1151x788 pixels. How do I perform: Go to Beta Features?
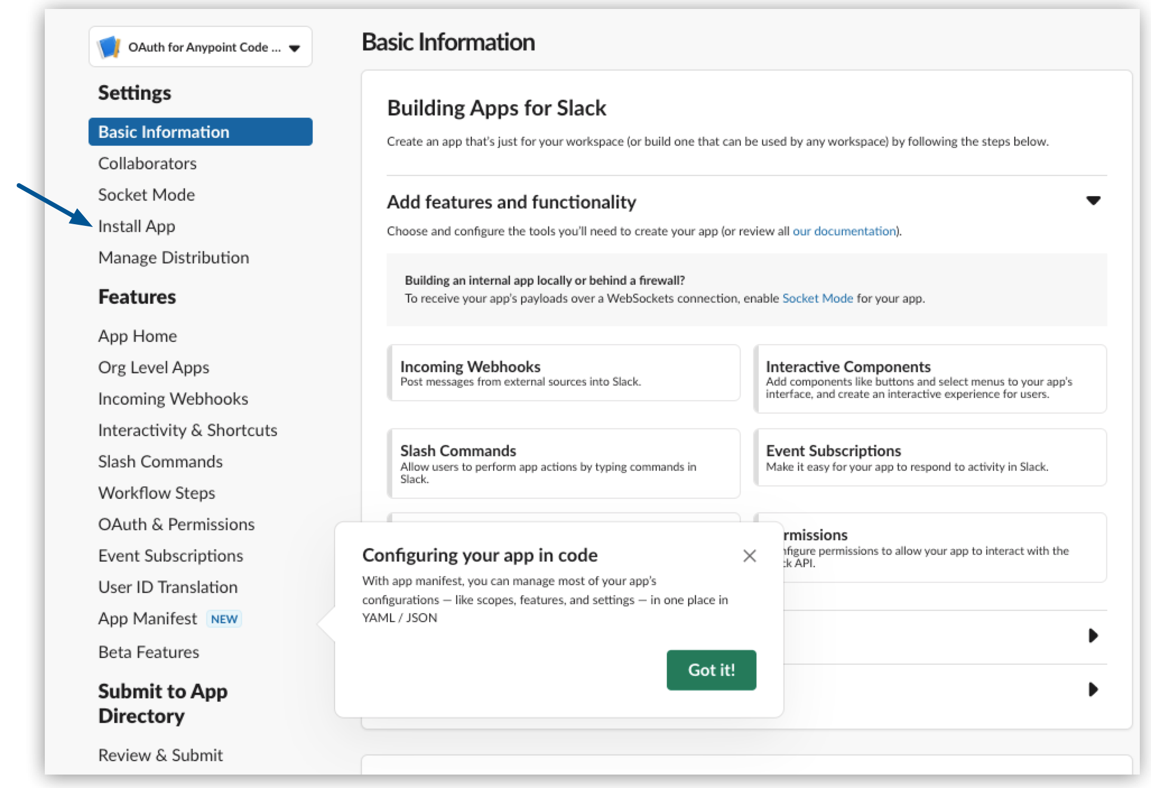148,652
